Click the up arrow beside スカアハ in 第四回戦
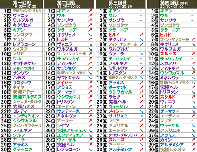Screen dimensions: 197x152 point(193,63)
